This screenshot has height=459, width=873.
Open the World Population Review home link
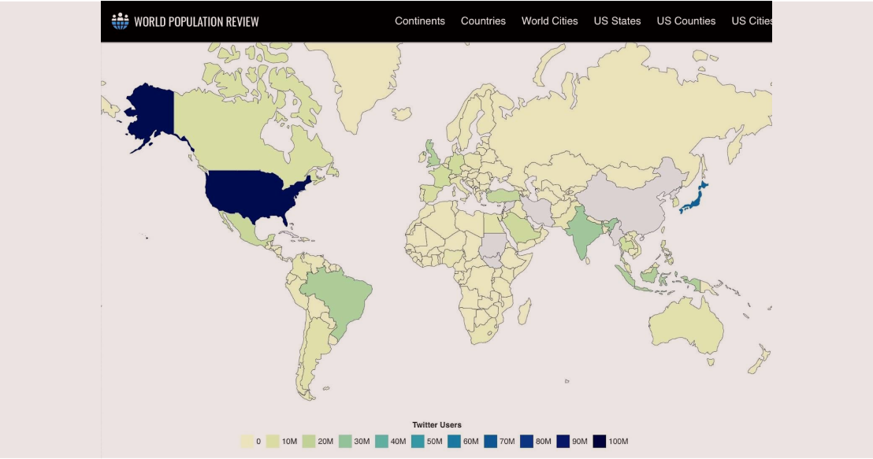point(185,21)
